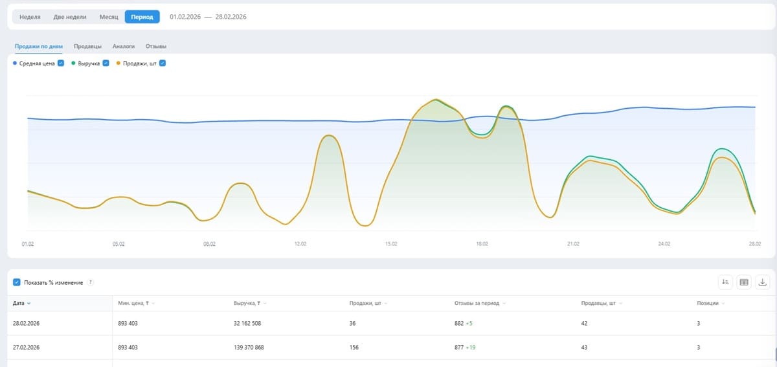777x367 pixels.
Task: Open the end date 28.02.2026 field
Action: [231, 17]
